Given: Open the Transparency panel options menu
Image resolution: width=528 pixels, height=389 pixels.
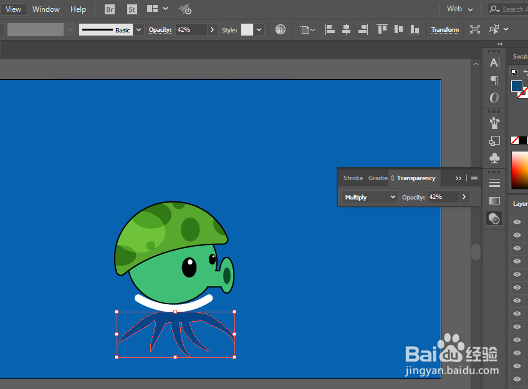Looking at the screenshot, I should coord(474,178).
